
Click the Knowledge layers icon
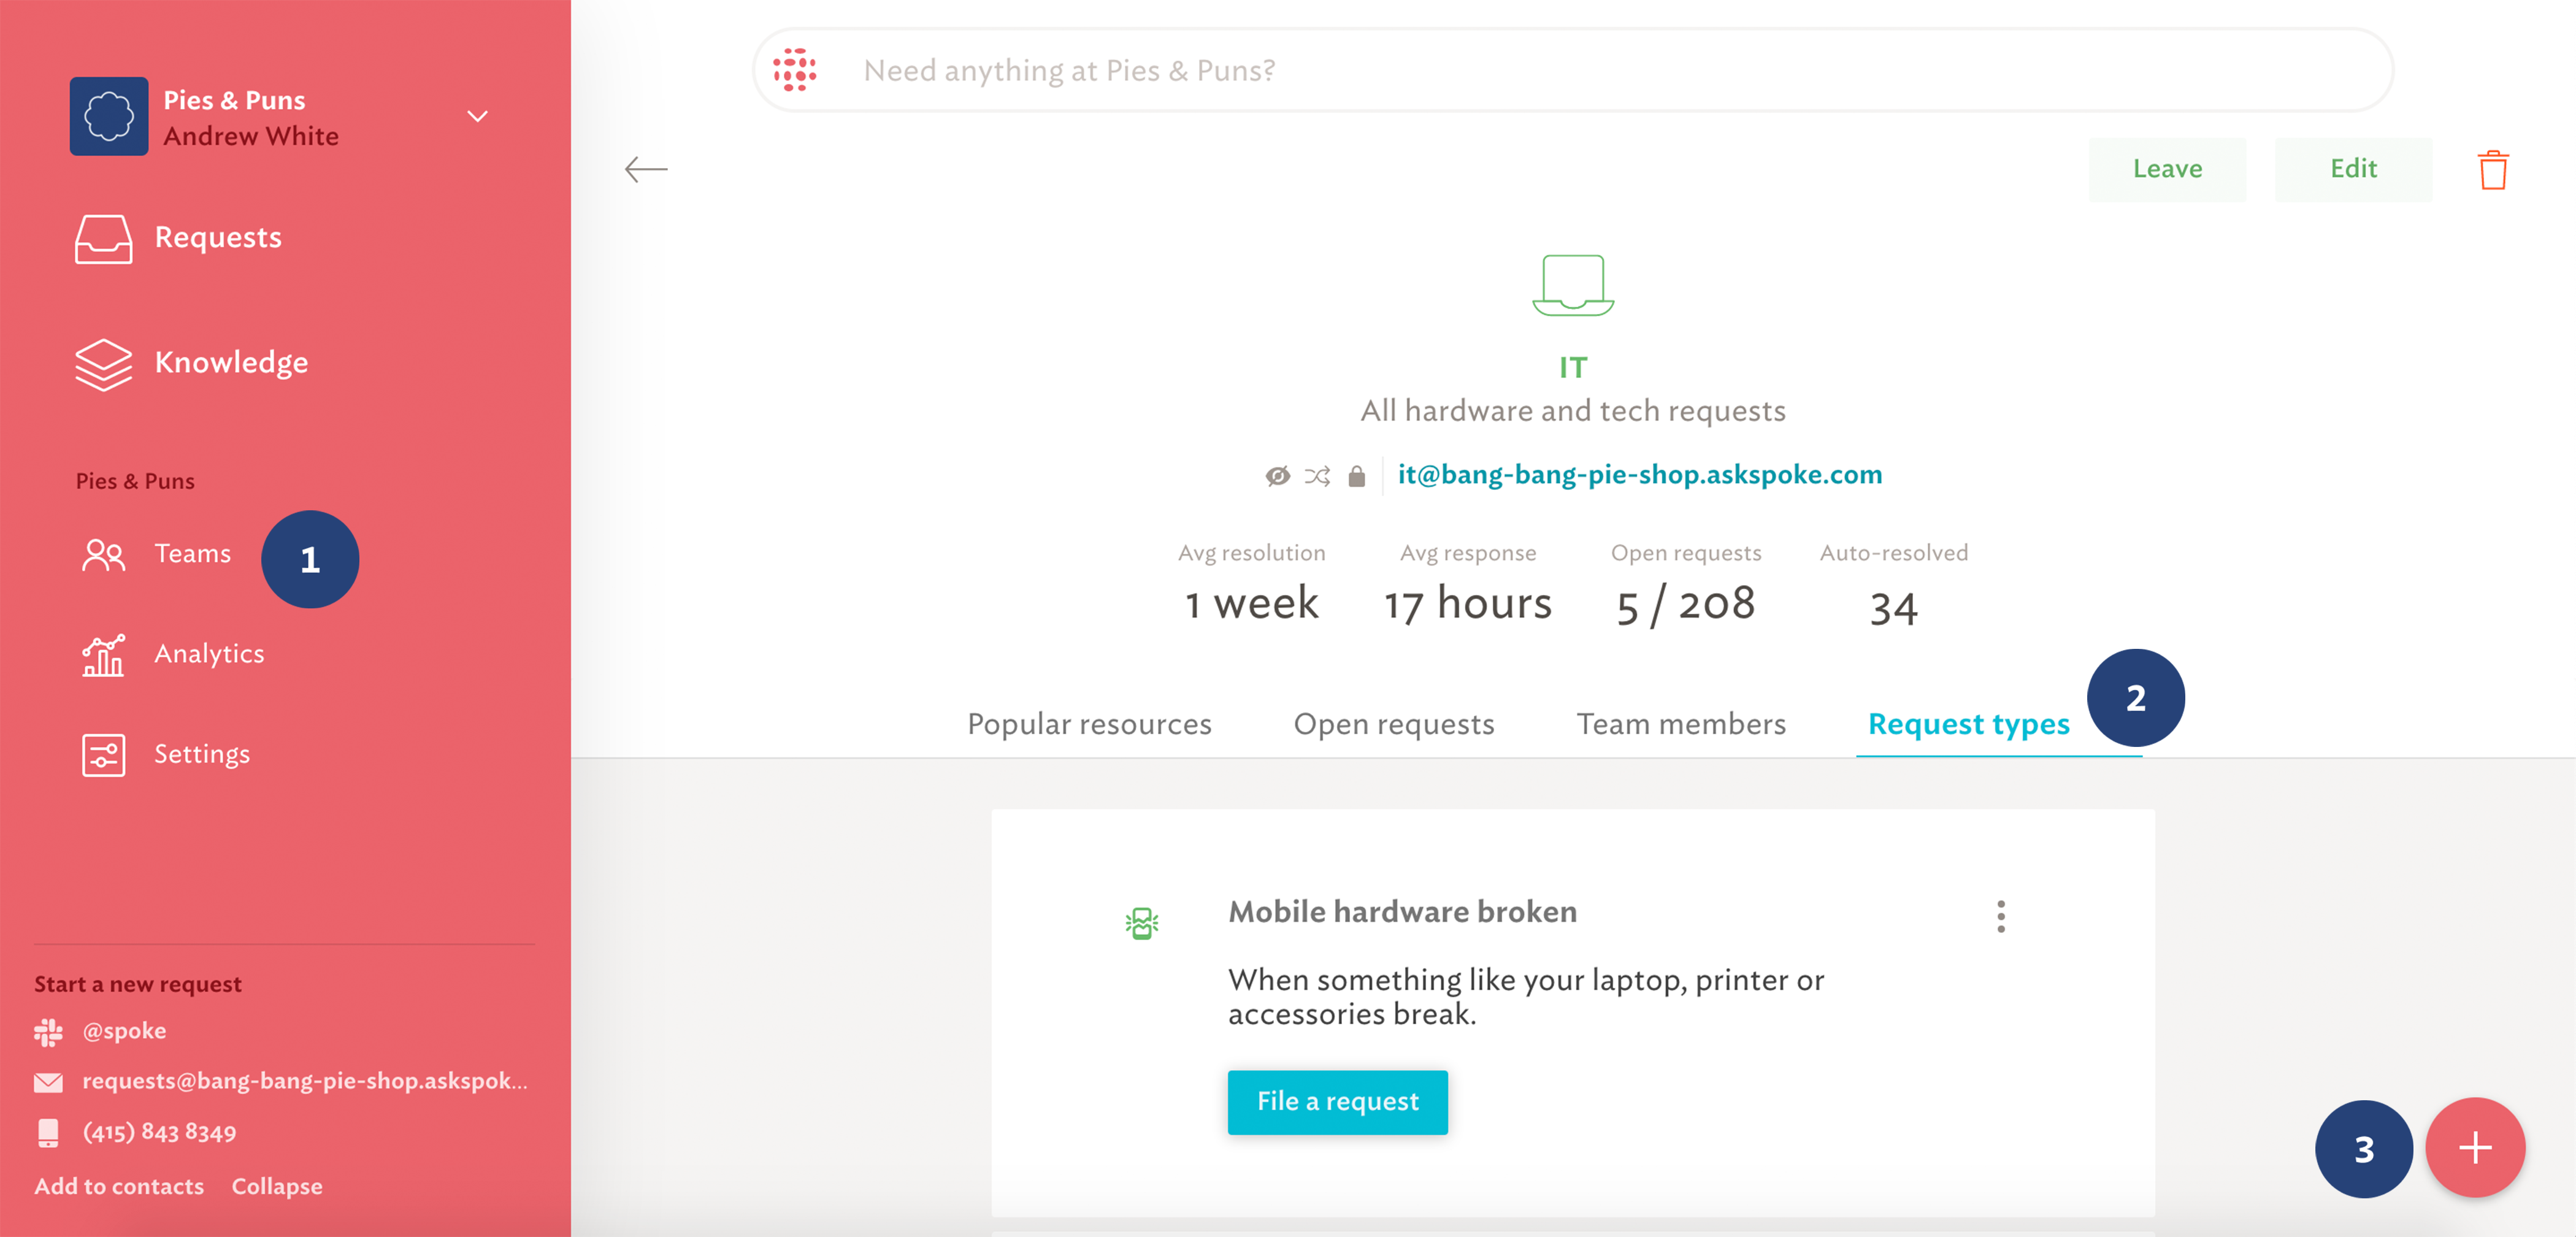[103, 364]
